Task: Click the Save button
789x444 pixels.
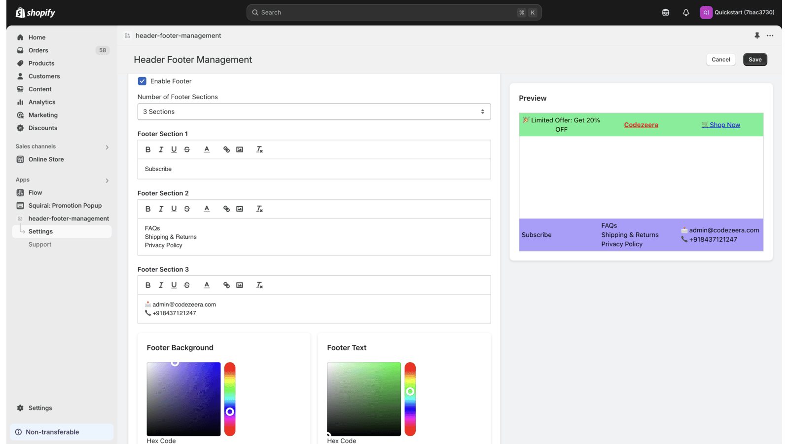Action: tap(755, 60)
